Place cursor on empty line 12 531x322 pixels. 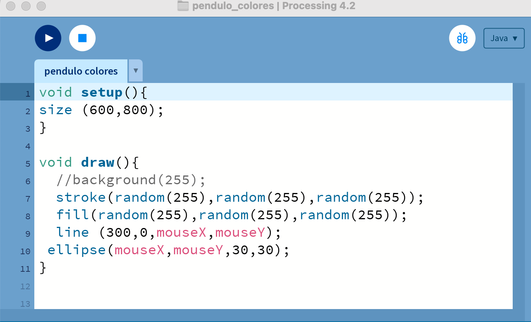click(x=229, y=286)
